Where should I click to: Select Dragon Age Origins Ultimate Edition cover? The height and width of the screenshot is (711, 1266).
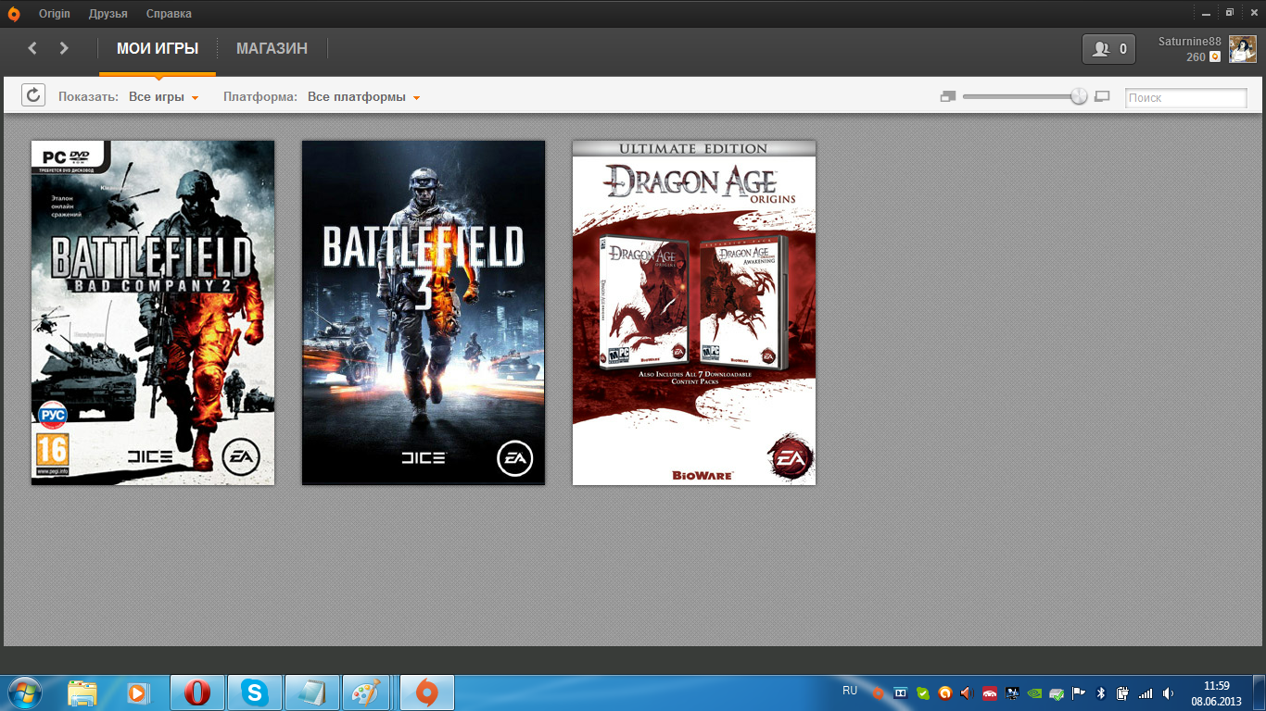coord(694,313)
